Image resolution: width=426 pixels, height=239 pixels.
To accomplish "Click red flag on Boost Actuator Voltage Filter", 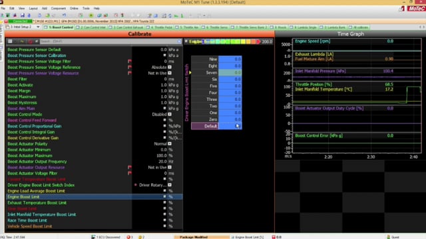I will click(x=130, y=173).
